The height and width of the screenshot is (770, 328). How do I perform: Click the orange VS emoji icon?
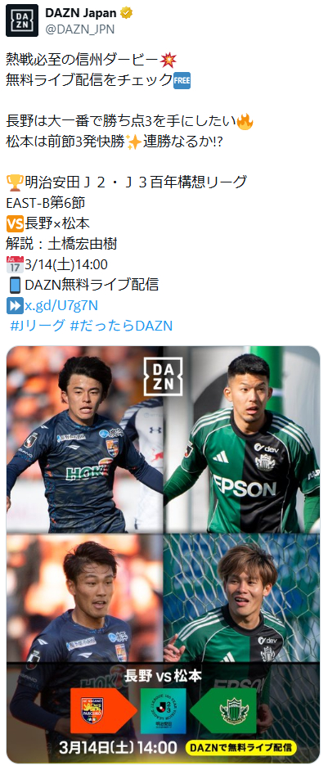pyautogui.click(x=14, y=223)
